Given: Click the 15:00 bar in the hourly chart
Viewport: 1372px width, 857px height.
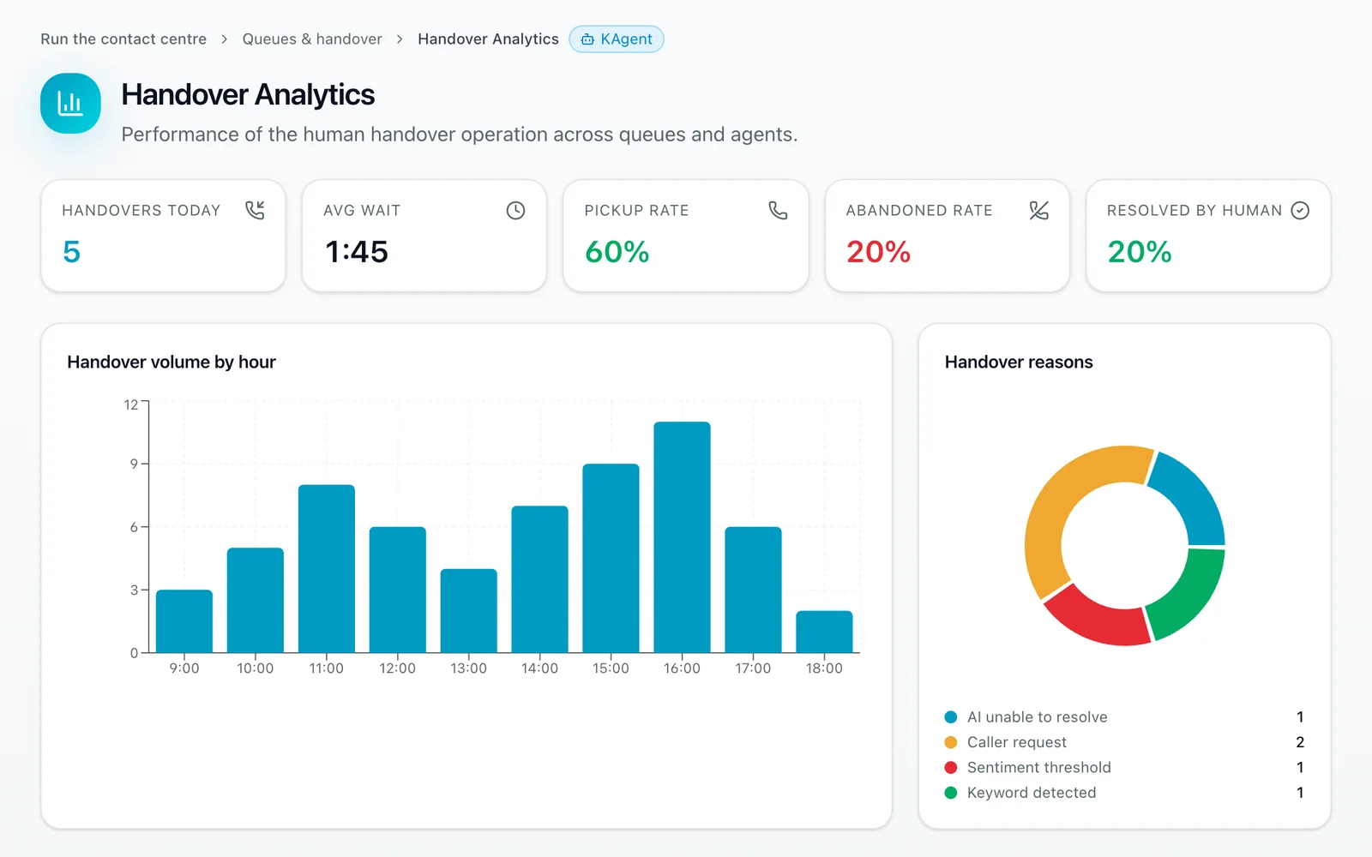Looking at the screenshot, I should pyautogui.click(x=611, y=558).
